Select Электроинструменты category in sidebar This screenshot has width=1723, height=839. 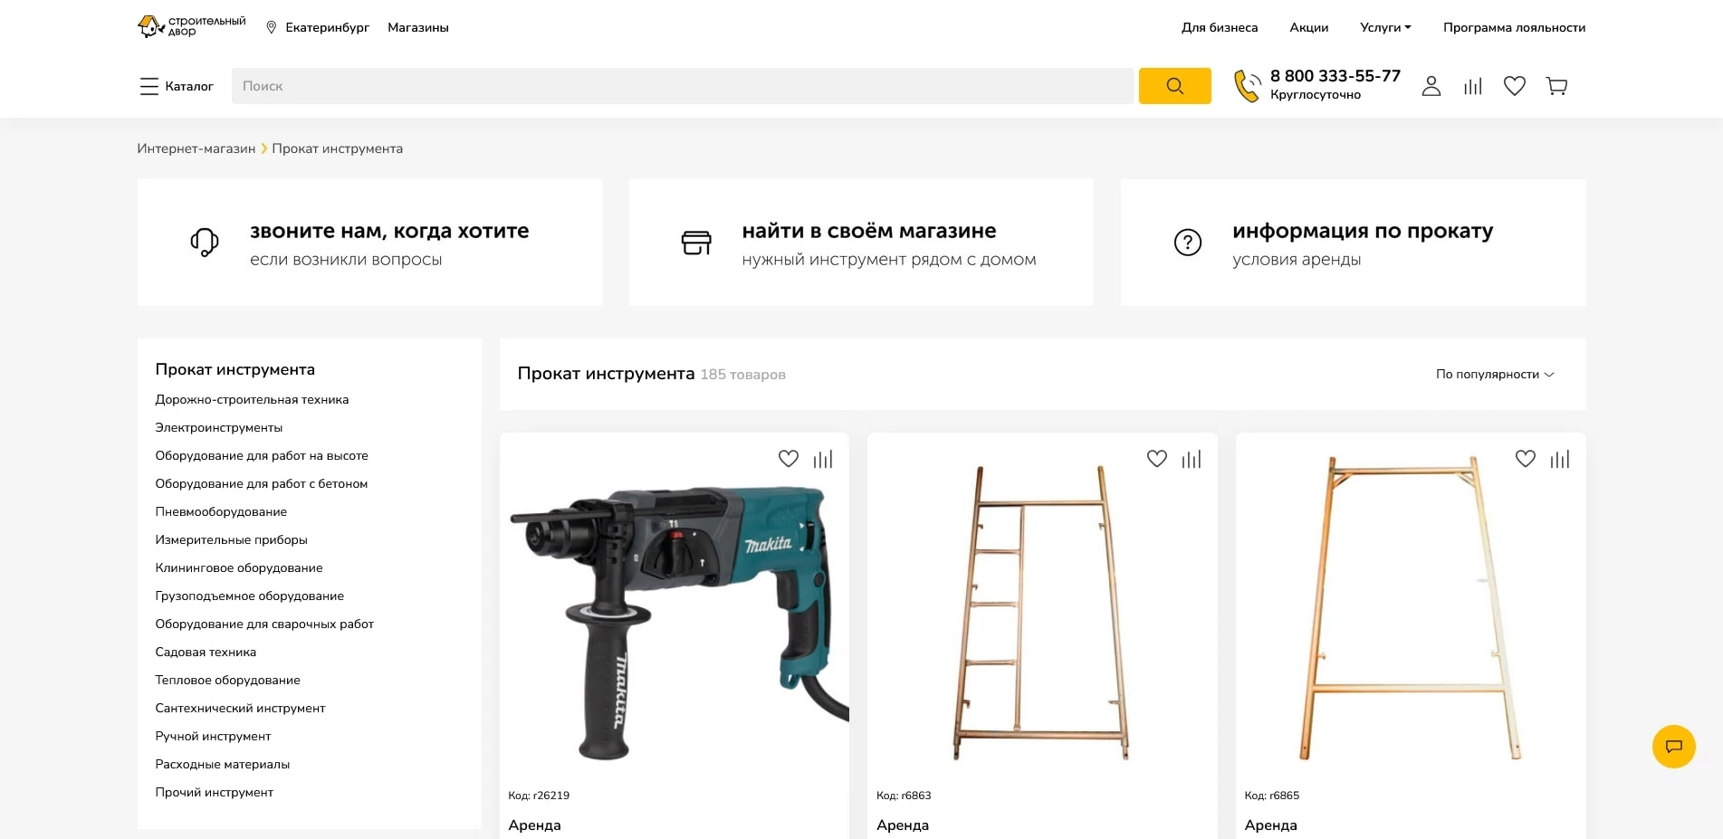click(218, 427)
